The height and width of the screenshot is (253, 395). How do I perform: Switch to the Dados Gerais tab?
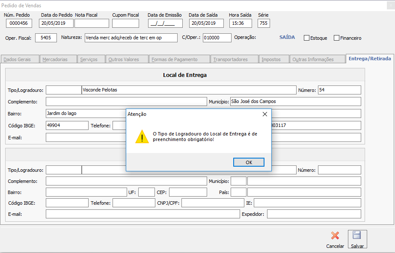[x=20, y=59]
